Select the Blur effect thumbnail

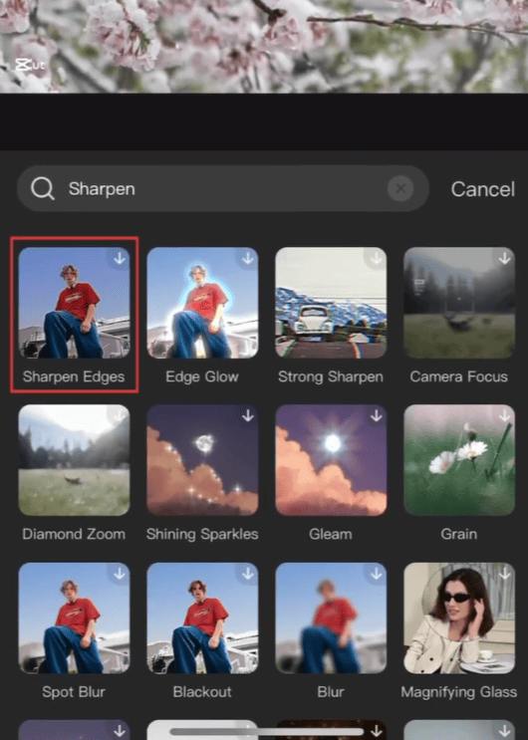coord(331,617)
